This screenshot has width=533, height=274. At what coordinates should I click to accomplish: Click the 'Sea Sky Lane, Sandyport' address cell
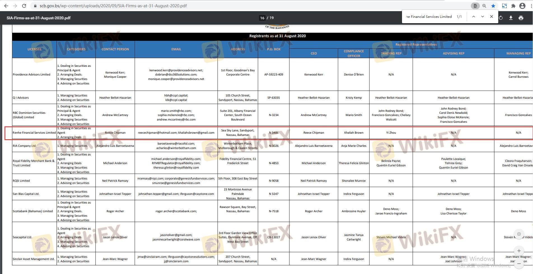238,133
